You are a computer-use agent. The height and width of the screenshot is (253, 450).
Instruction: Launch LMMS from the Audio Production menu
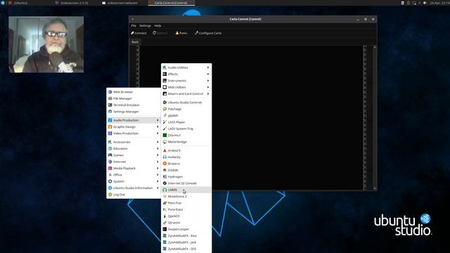pyautogui.click(x=186, y=190)
